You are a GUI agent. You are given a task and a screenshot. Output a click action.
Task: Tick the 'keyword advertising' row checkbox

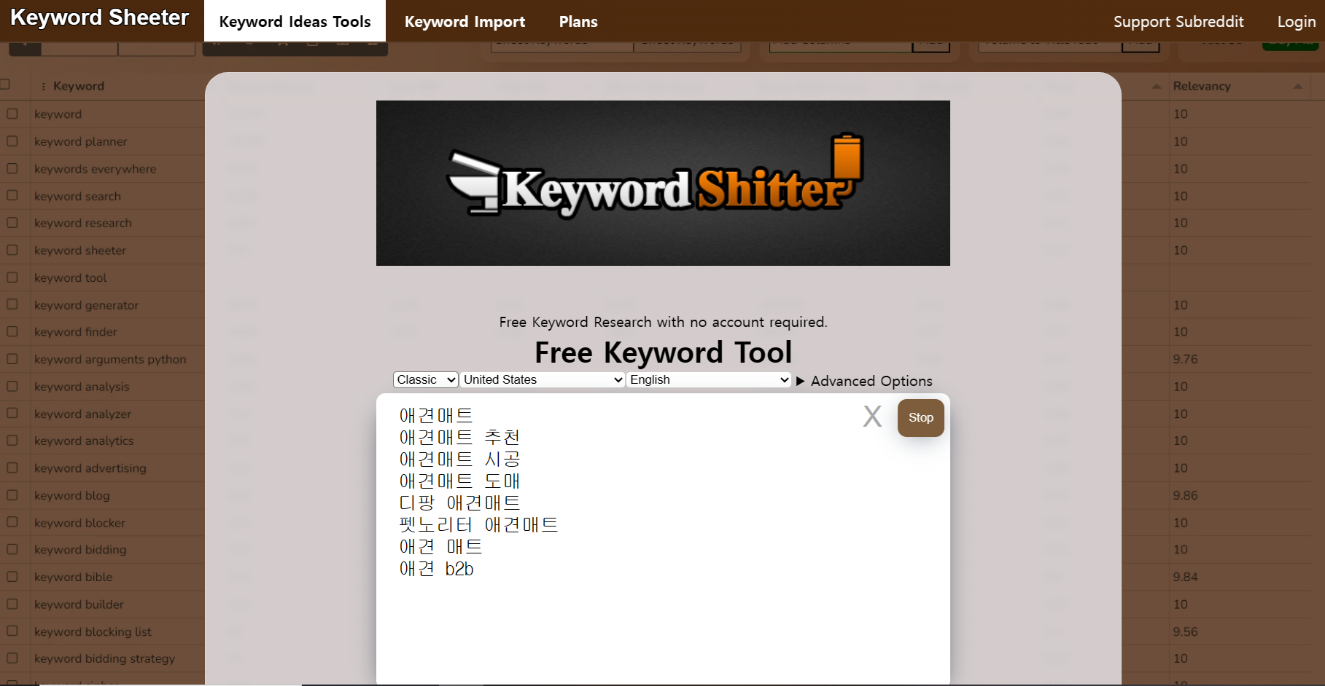point(12,468)
